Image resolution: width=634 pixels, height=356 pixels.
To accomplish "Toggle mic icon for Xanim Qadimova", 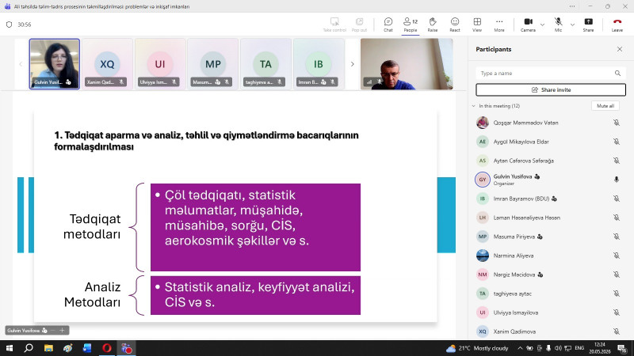I will [617, 331].
